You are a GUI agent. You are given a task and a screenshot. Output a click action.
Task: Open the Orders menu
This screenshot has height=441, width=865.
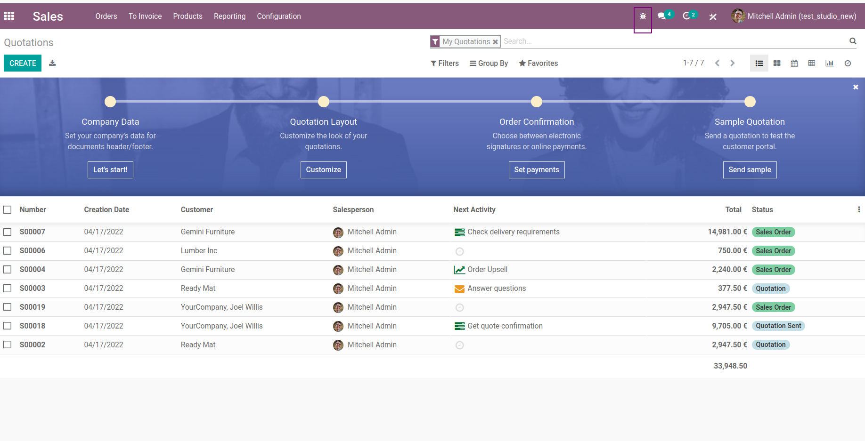pos(106,16)
